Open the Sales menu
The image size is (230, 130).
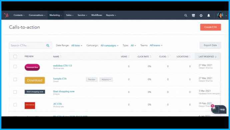70,15
